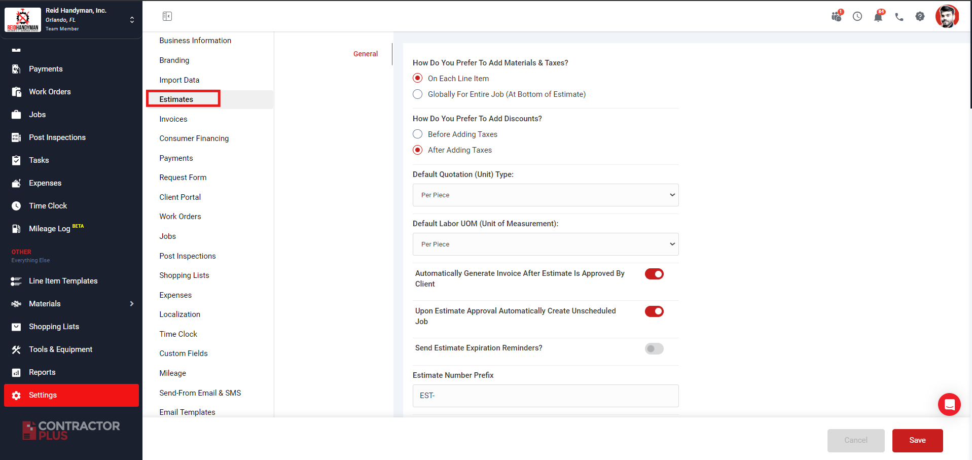The image size is (972, 460).
Task: Expand the Materials submenu arrow
Action: [x=132, y=304]
